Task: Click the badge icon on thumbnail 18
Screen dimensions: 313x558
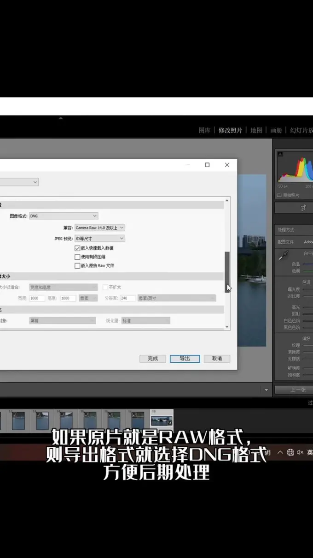Action: [x=169, y=422]
